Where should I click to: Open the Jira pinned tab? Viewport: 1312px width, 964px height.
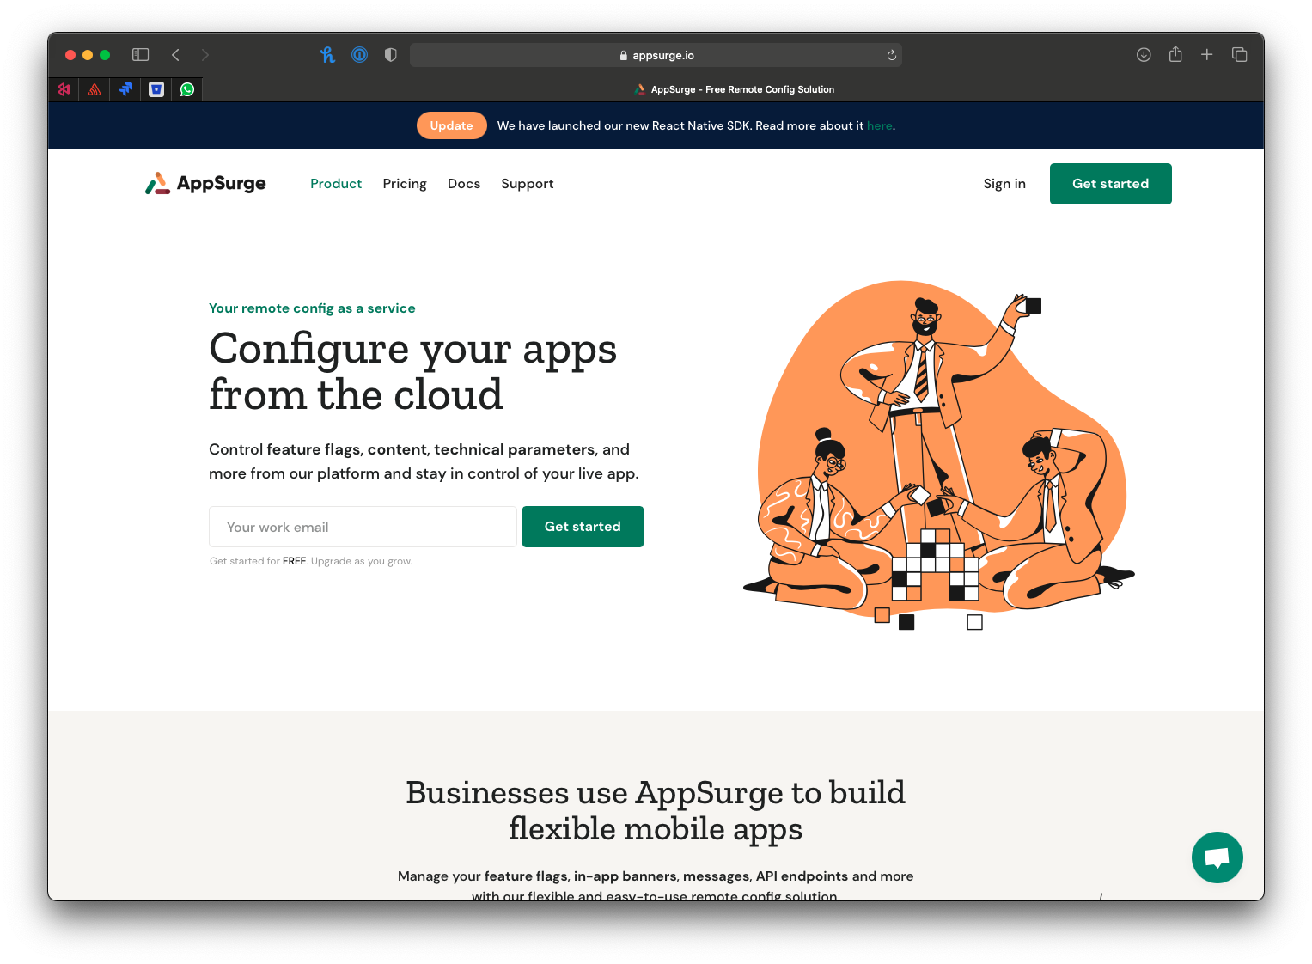point(125,89)
